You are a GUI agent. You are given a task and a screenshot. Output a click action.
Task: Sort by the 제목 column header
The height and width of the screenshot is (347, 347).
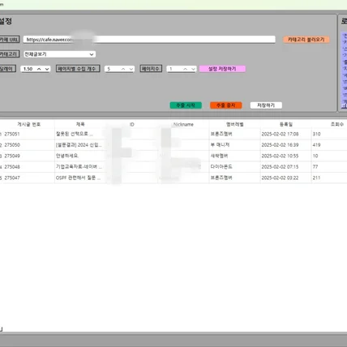tap(80, 124)
